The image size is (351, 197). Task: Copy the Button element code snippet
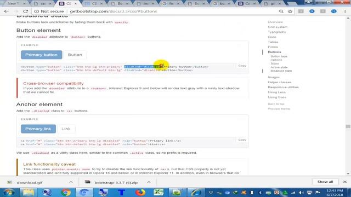pyautogui.click(x=242, y=66)
